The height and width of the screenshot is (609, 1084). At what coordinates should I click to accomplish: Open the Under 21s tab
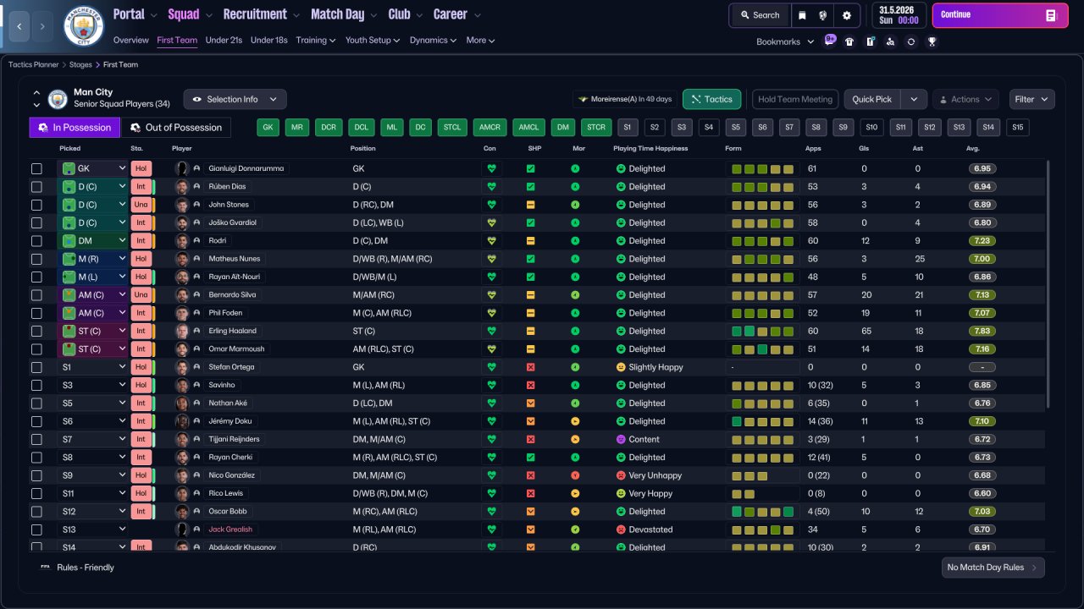pyautogui.click(x=224, y=40)
